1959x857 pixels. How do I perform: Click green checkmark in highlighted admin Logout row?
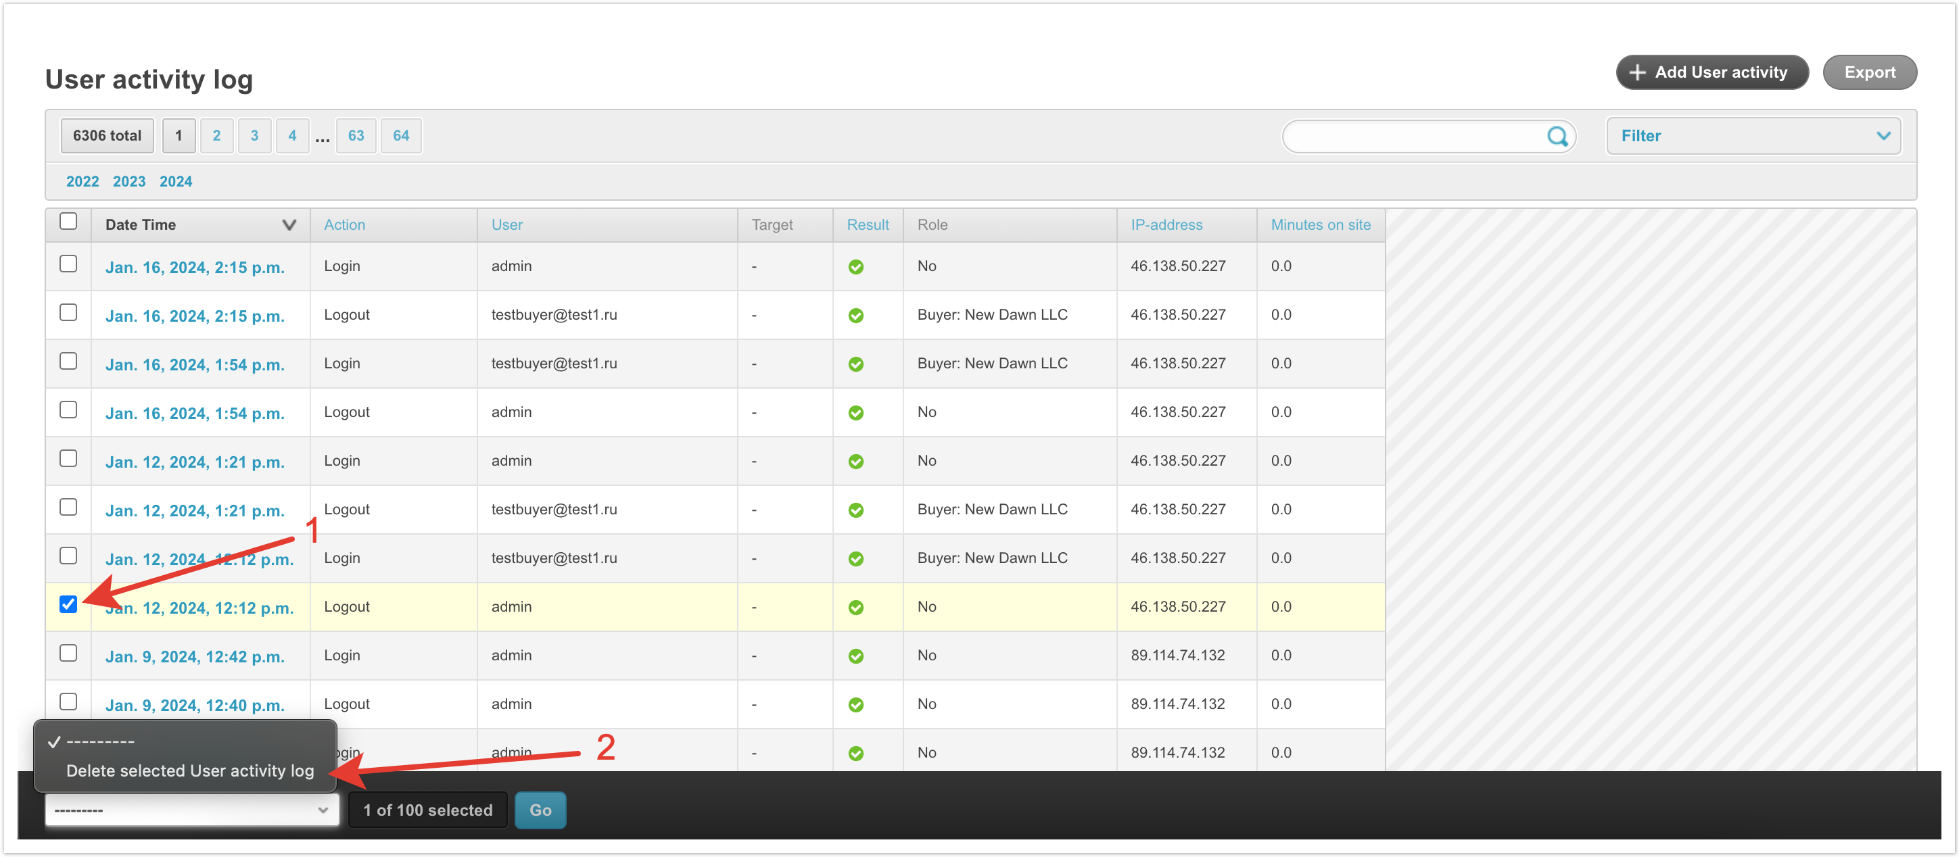pos(855,607)
